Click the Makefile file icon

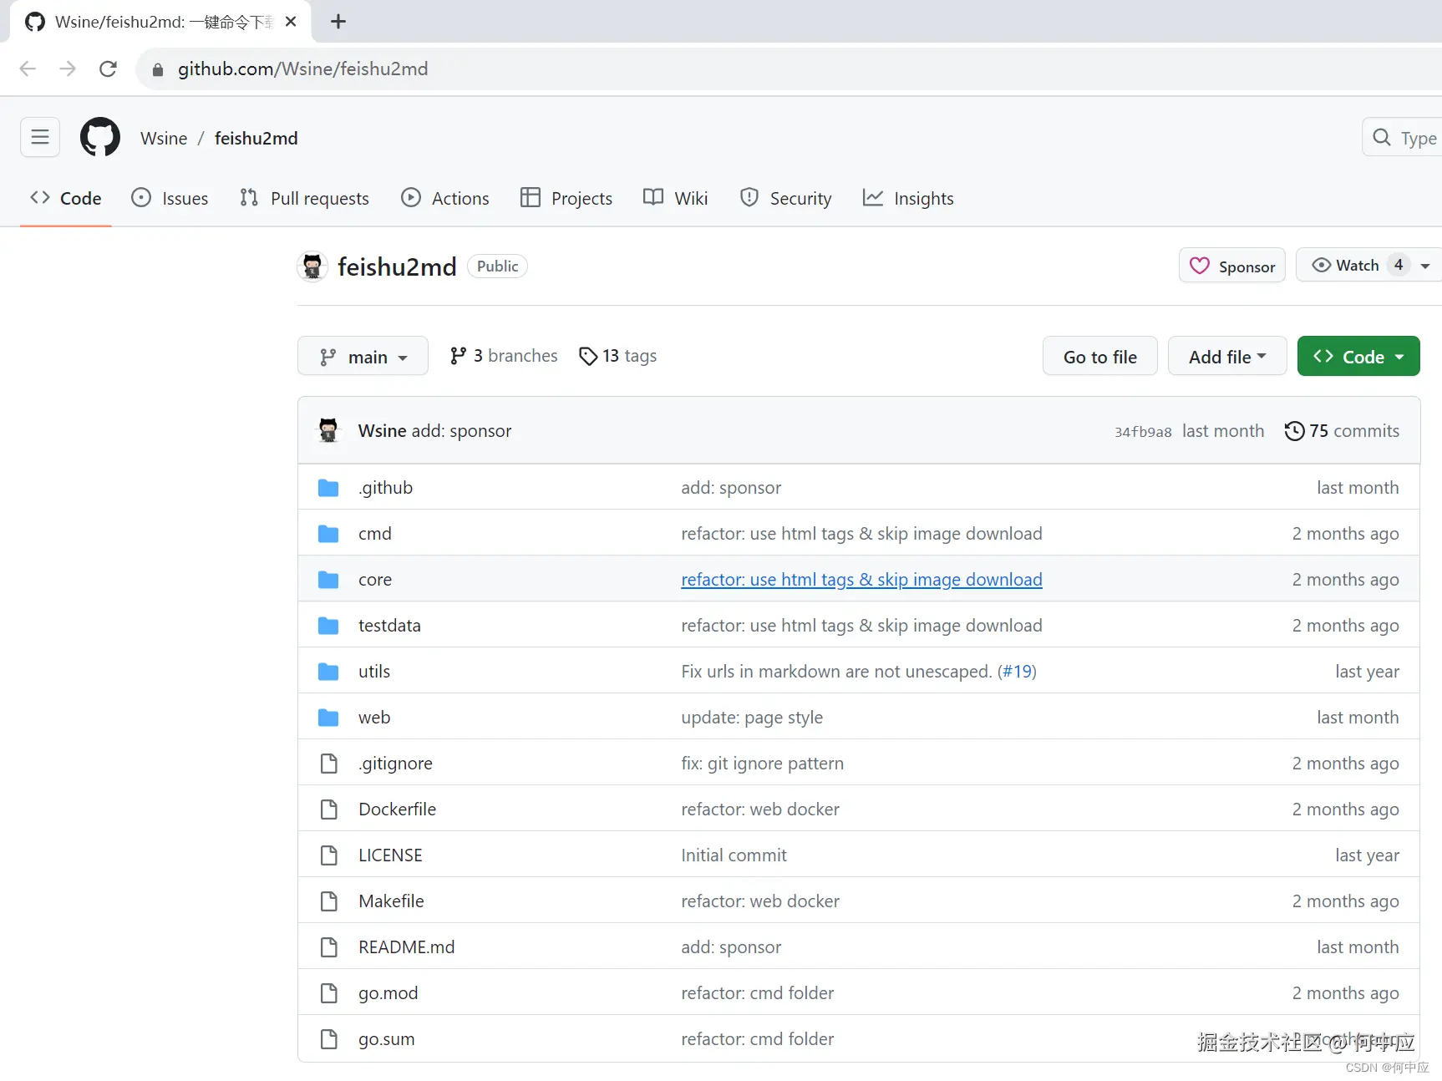pos(329,901)
